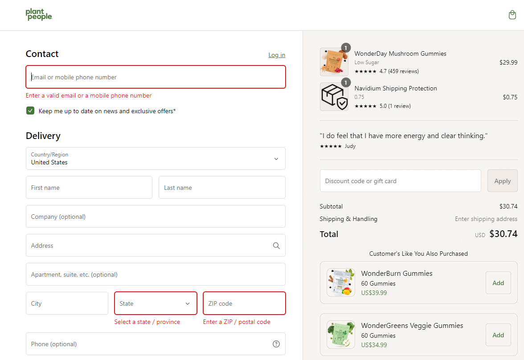Click the Plant People logo
This screenshot has height=360, width=524.
coord(39,15)
